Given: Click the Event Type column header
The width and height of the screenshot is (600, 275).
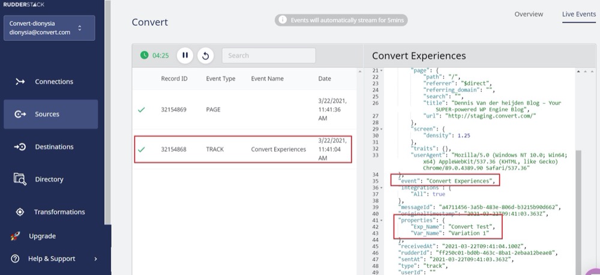Looking at the screenshot, I should pos(220,79).
